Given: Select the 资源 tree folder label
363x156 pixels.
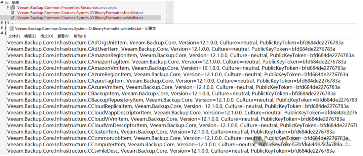Looking at the screenshot, I should [x=15, y=2].
